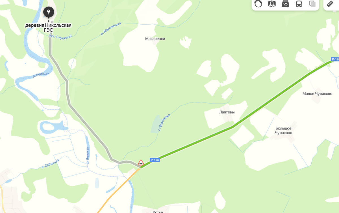Select the деревня Никольская ГЭС label
Image resolution: width=339 pixels, height=213 pixels.
[x=48, y=27]
